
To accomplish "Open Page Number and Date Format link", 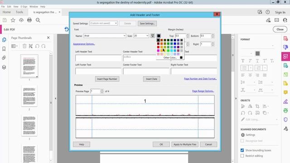I will coord(200,79).
